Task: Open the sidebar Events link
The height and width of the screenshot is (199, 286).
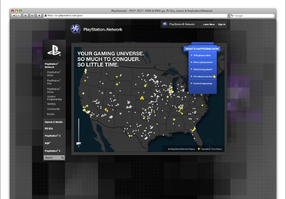Action: point(51,114)
